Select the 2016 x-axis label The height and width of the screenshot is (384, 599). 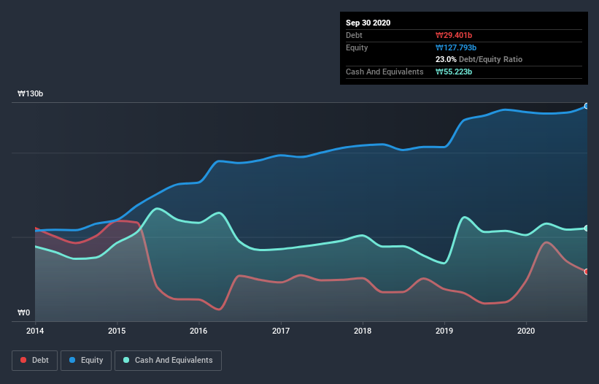coord(198,331)
